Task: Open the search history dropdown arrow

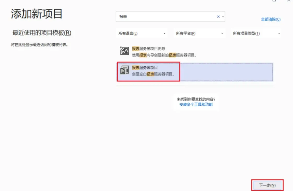Action: [223, 16]
